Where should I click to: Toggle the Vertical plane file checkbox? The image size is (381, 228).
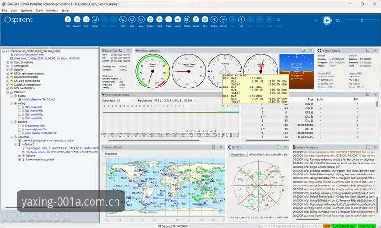tap(20, 130)
